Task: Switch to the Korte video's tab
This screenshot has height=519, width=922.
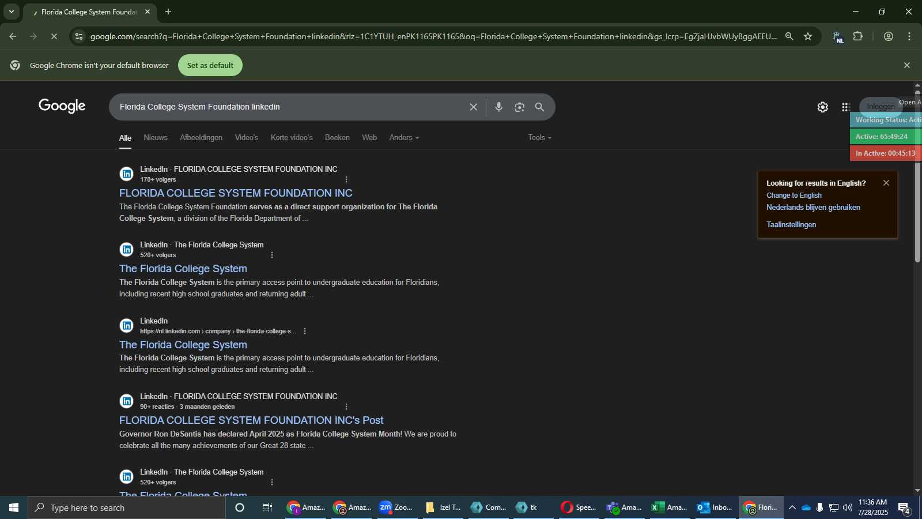Action: [292, 137]
